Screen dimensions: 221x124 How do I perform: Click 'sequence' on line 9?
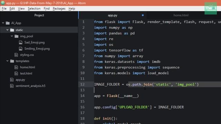171,68
